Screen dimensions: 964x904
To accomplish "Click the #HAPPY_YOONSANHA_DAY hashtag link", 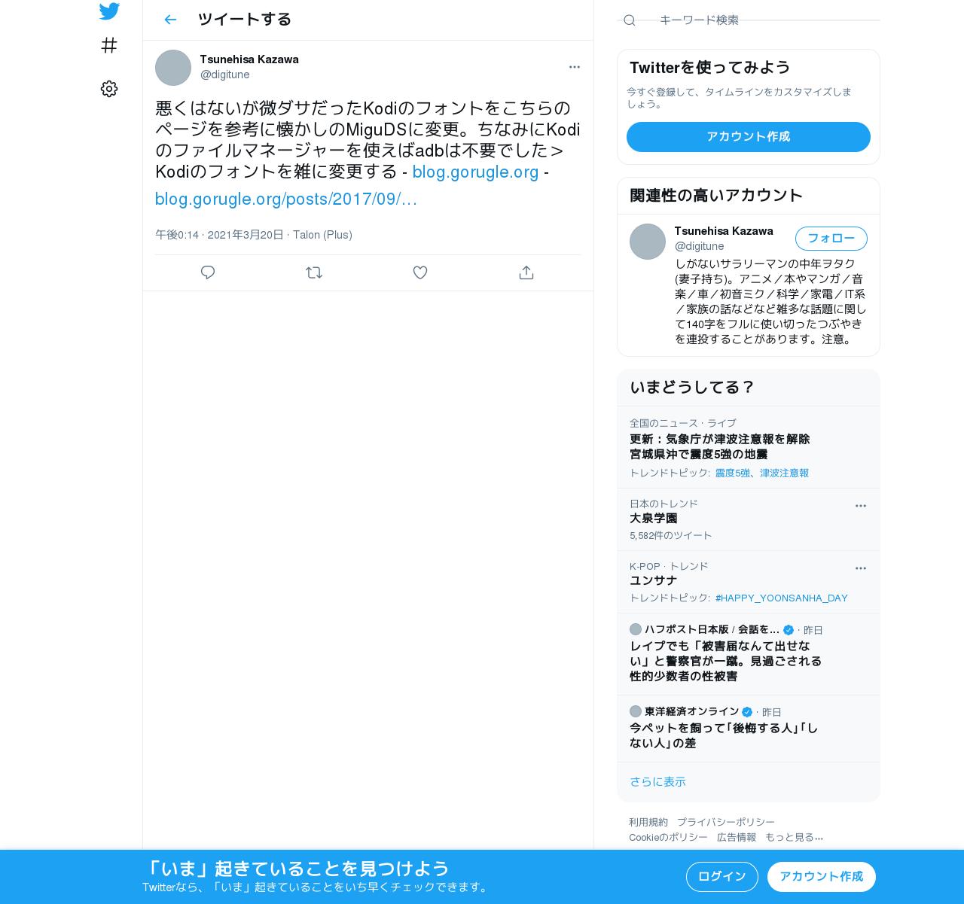I will (x=782, y=598).
